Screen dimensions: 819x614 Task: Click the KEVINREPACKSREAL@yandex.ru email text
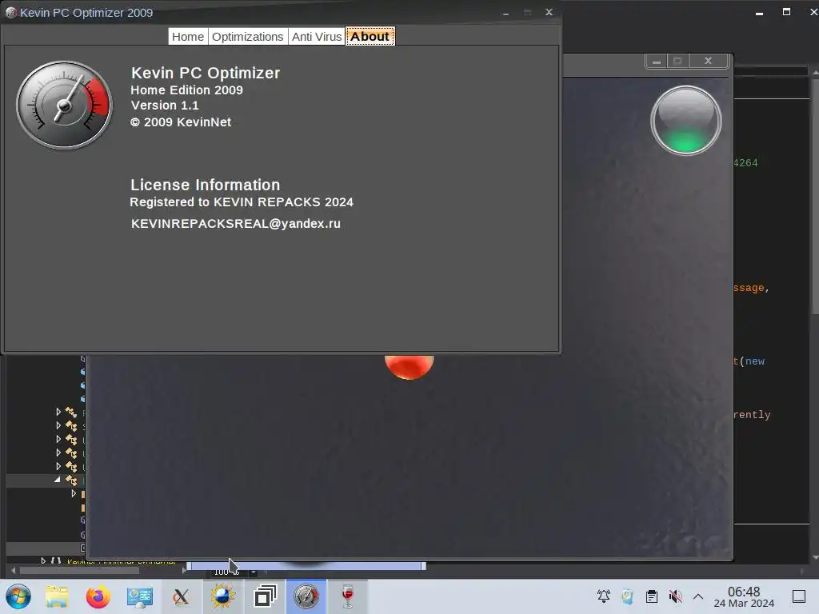point(236,224)
